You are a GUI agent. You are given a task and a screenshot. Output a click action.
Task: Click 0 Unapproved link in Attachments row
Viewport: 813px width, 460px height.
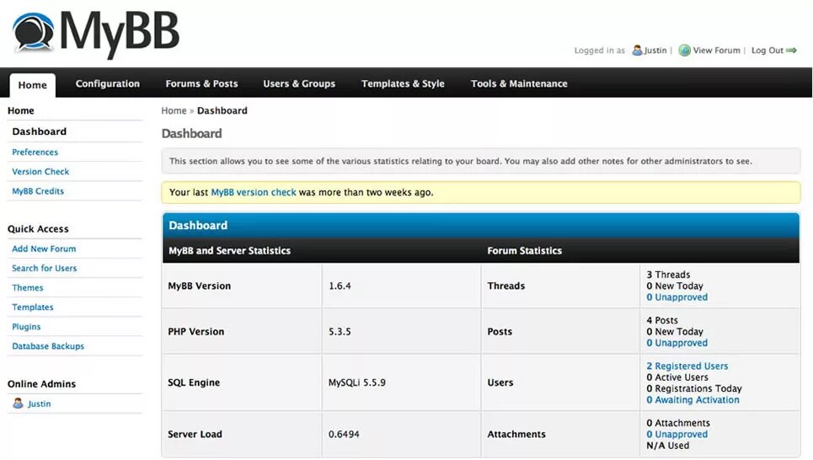point(677,434)
